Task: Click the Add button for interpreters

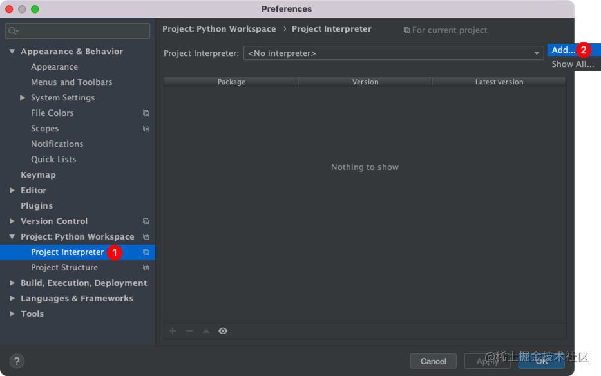Action: [560, 50]
